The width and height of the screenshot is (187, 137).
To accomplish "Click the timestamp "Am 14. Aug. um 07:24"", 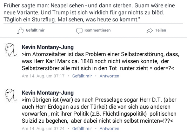I will (x=43, y=129).
